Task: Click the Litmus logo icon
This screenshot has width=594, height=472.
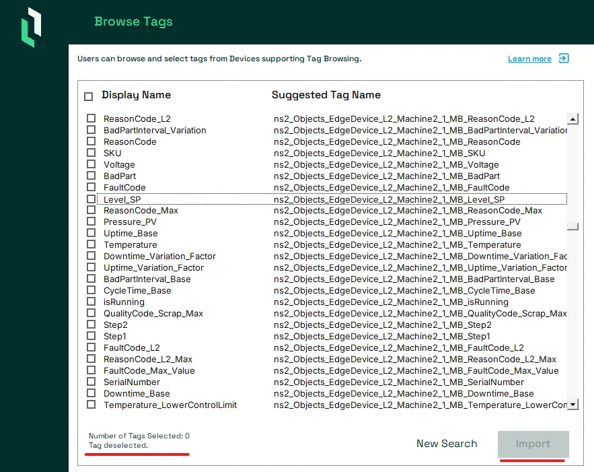Action: (31, 28)
